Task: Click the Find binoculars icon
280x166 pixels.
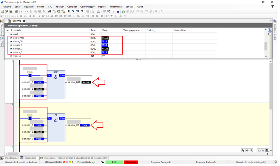Action: [50, 11]
